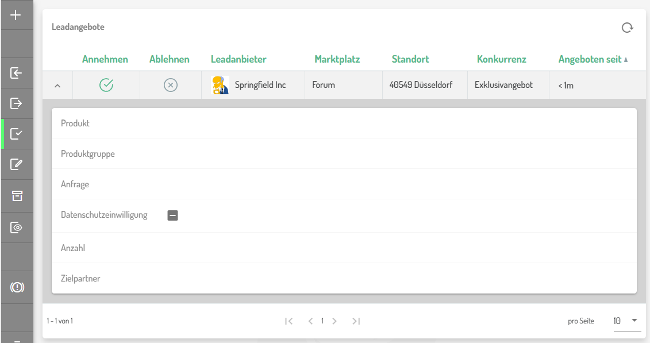
Task: Click the exclamation alert sidebar icon
Action: point(17,287)
